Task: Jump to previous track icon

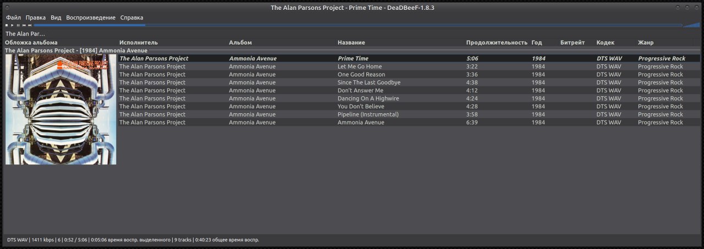Action: tap(24, 25)
